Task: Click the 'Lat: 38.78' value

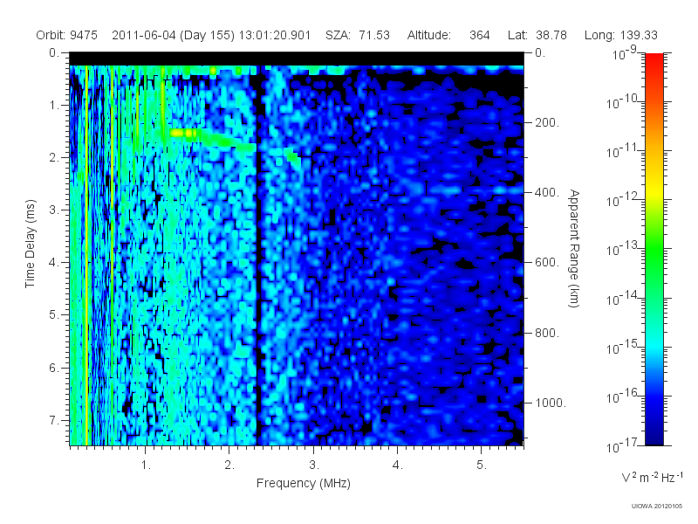Action: tap(537, 35)
